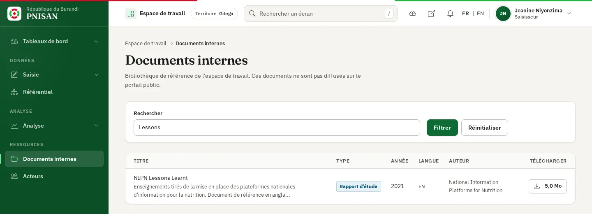This screenshot has width=592, height=214.
Task: Switch language to EN
Action: coord(480,14)
